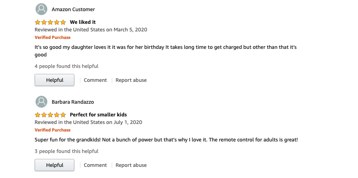Click "4 people found this helpful" text
Viewport: 358px width, 178px height.
66,66
